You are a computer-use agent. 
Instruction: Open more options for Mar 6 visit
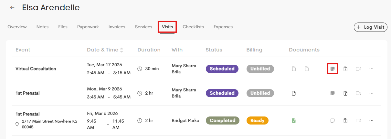(371, 121)
